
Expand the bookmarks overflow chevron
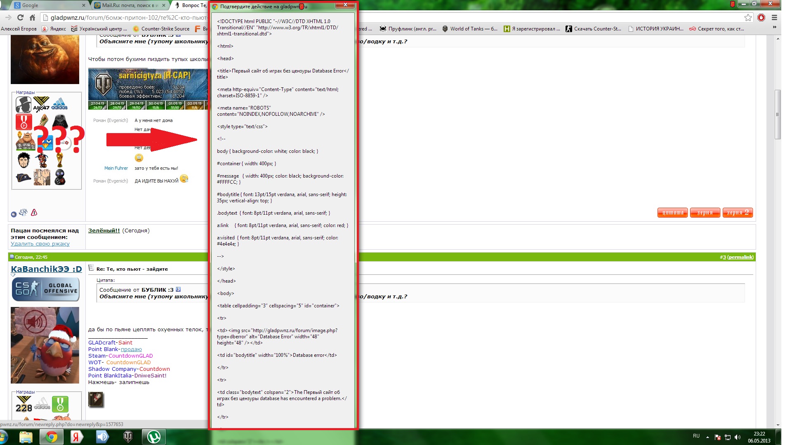774,28
